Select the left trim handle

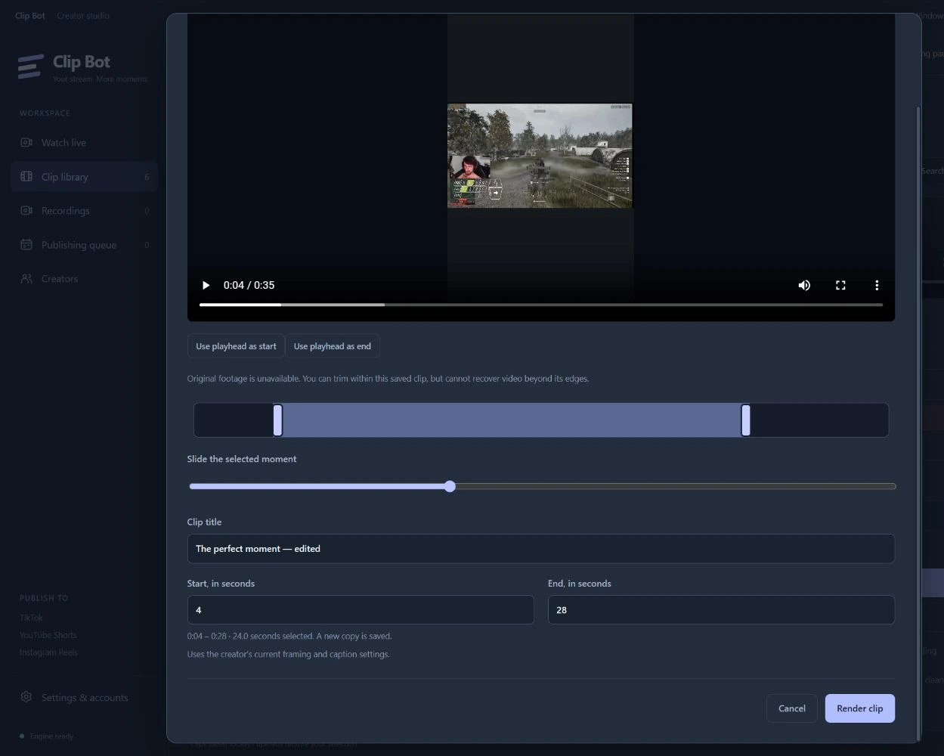[277, 420]
